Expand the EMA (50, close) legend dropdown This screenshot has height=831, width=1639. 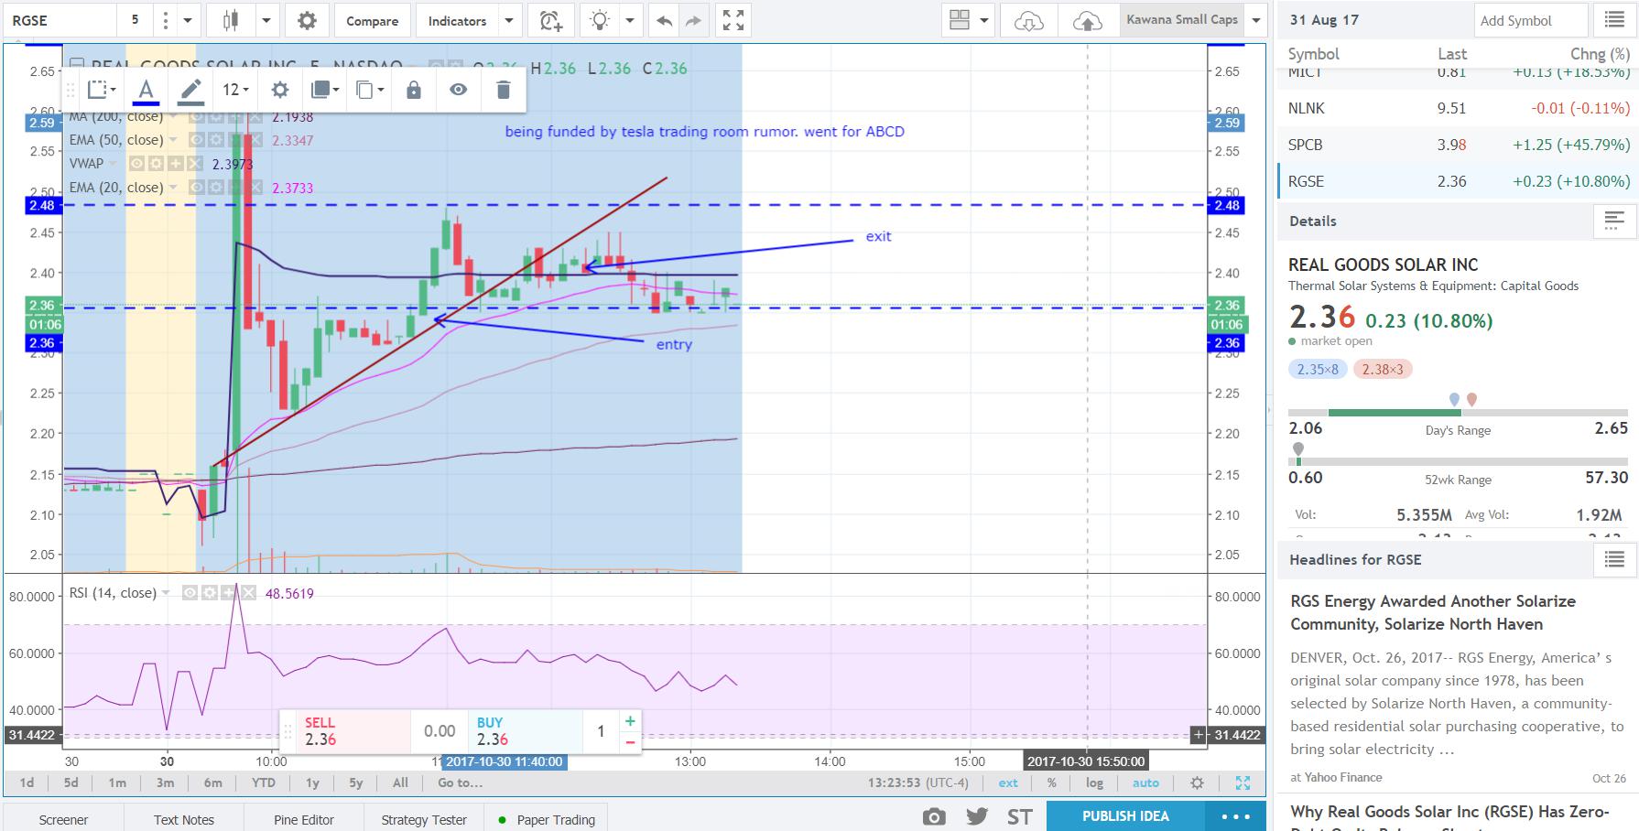(x=172, y=140)
